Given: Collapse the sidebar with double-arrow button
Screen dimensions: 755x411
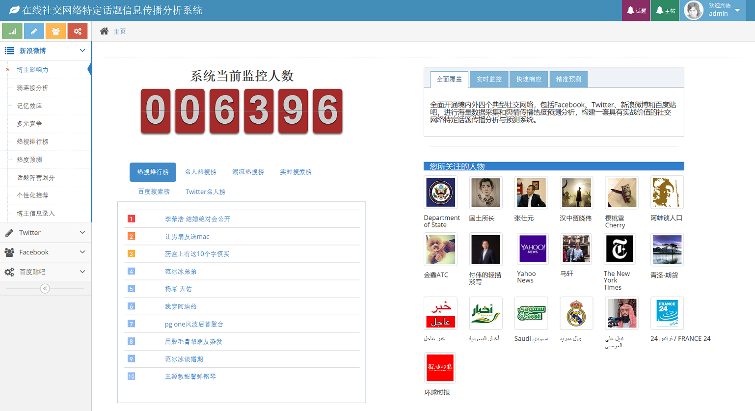Looking at the screenshot, I should [x=45, y=289].
